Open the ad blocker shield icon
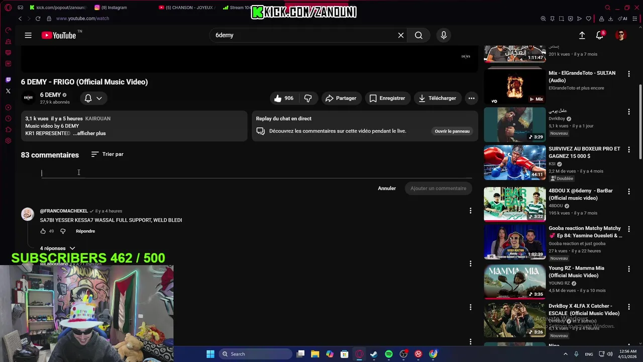This screenshot has width=643, height=362. pos(570,19)
